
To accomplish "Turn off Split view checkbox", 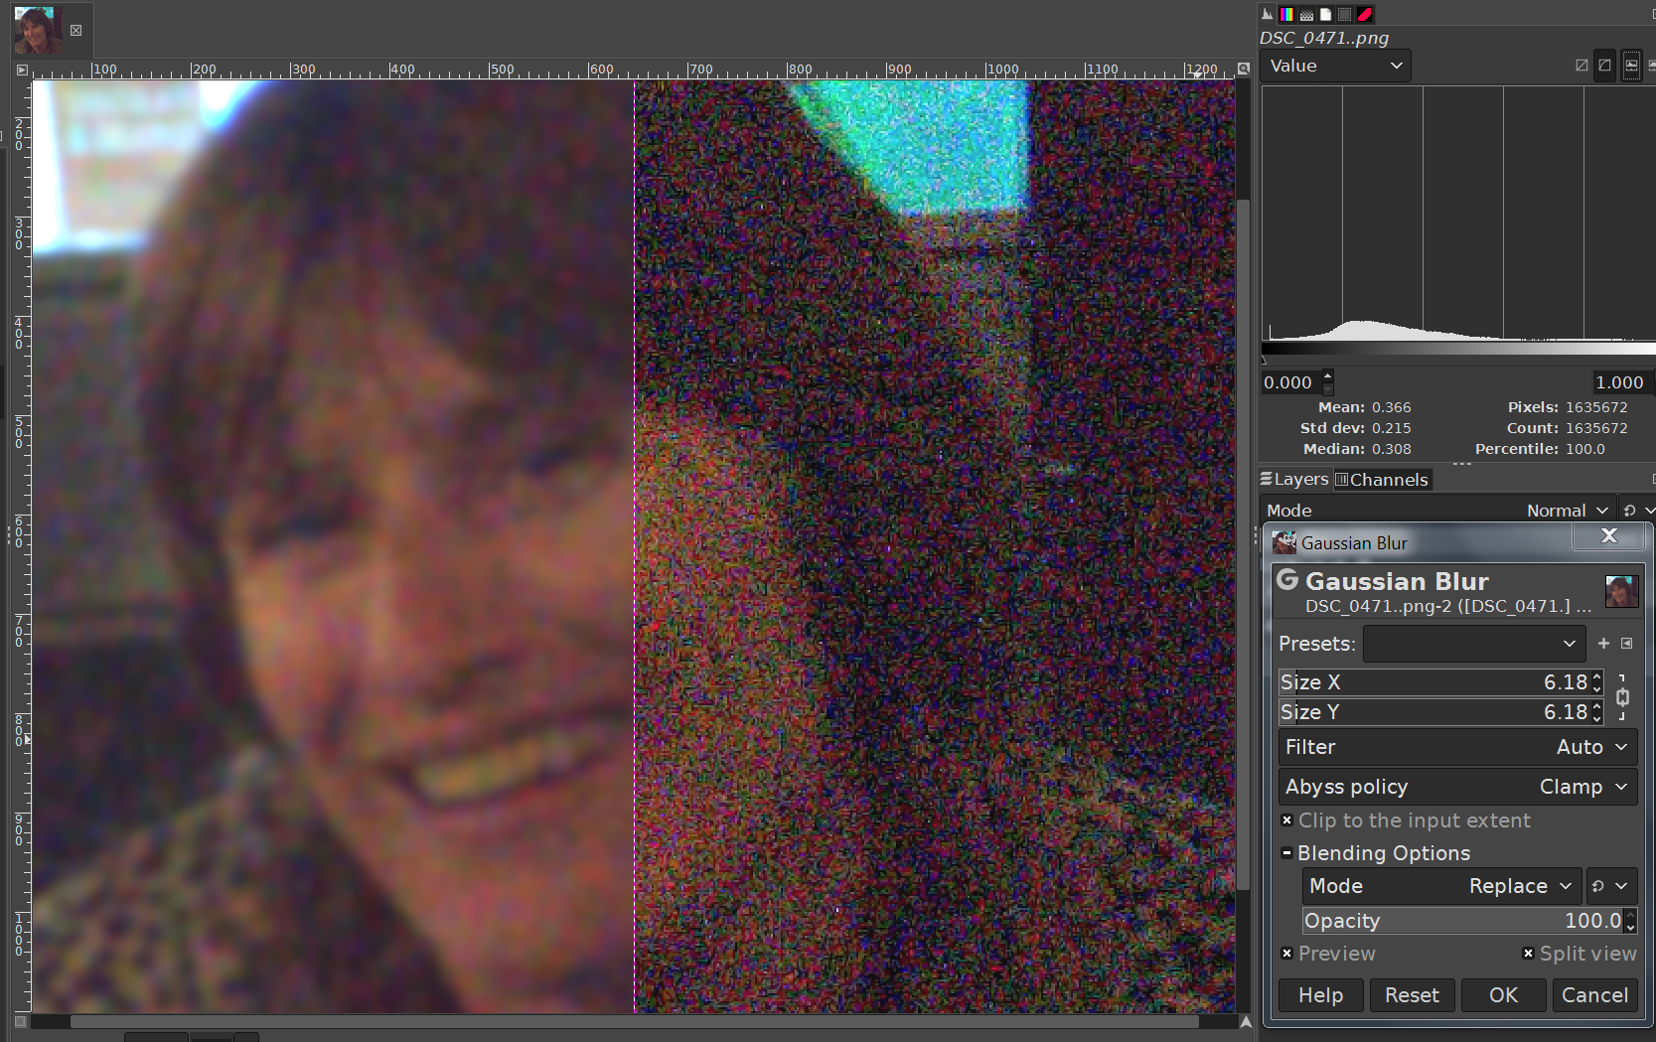I will [1528, 954].
